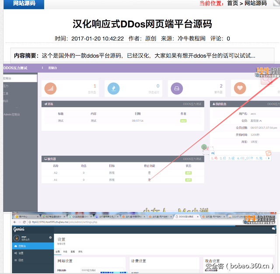Click the browser reload icon in Gemini screenshot
Viewport: 280px width, 274px height.
pyautogui.click(x=24, y=222)
